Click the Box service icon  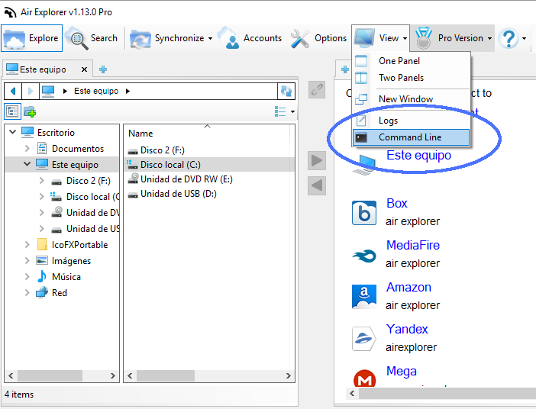[364, 213]
